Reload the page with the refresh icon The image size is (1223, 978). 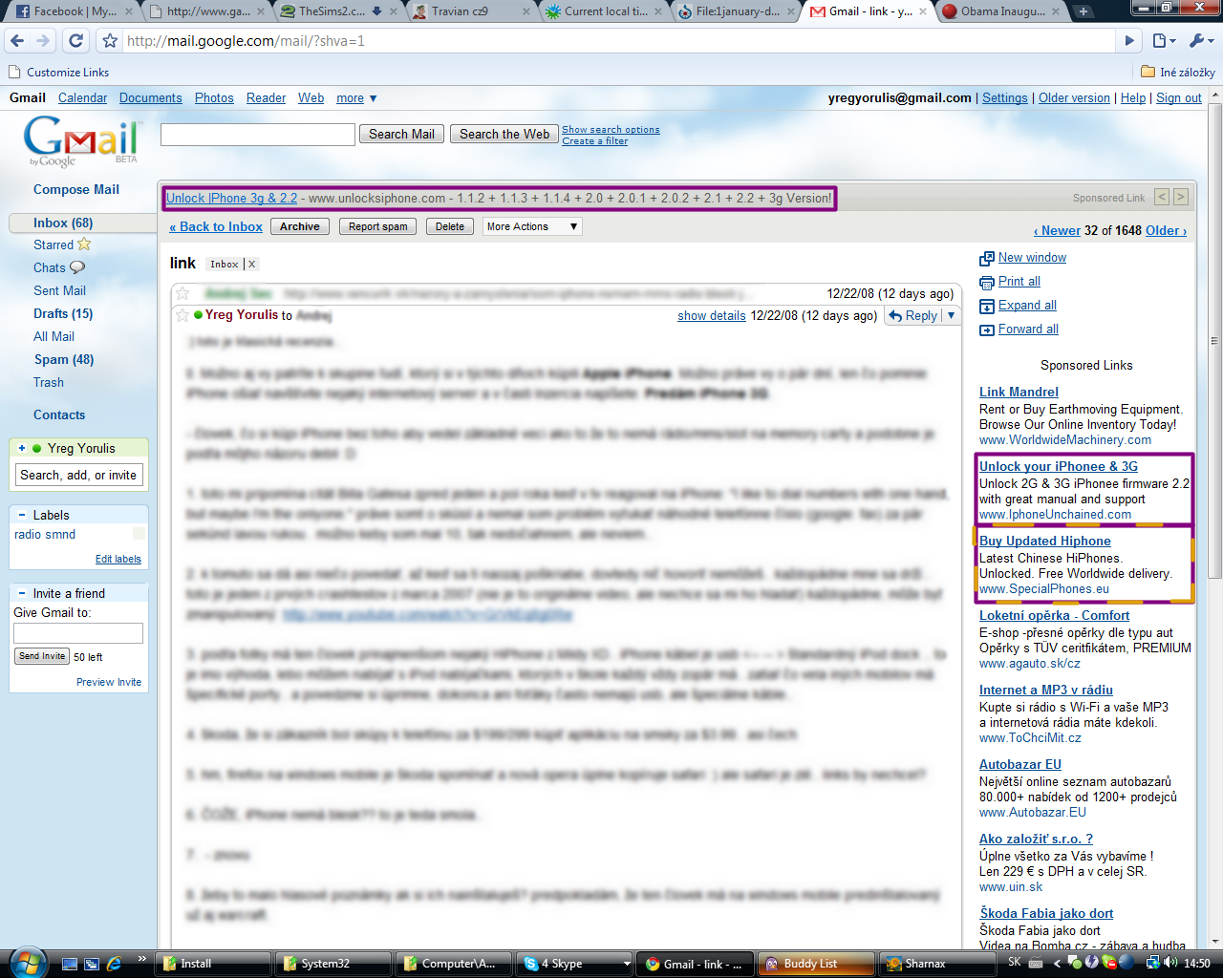(76, 41)
